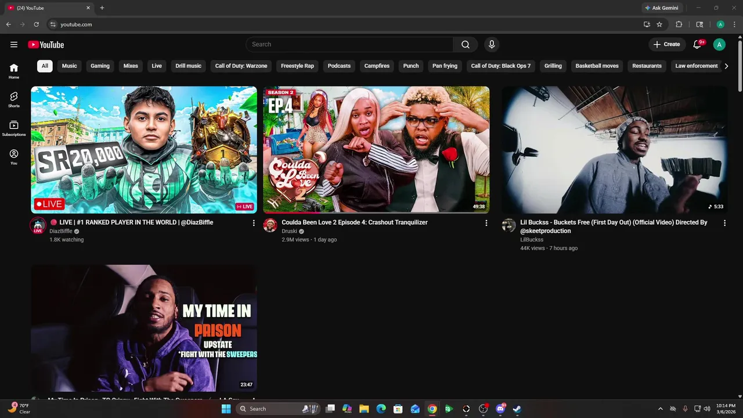This screenshot has width=743, height=418.
Task: Go to Home in the sidebar
Action: tap(14, 71)
